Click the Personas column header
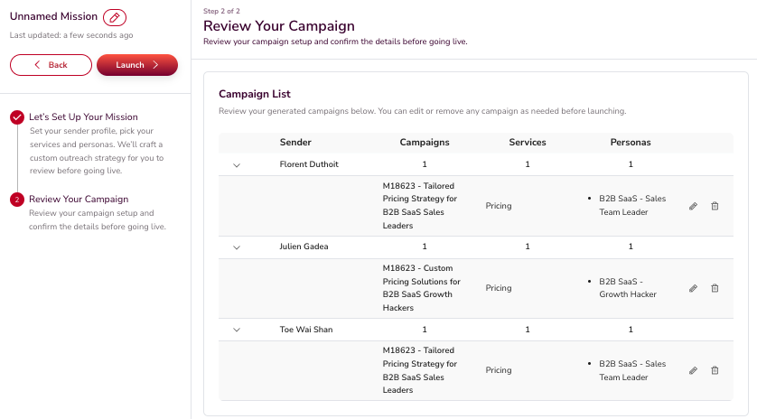757x419 pixels. pyautogui.click(x=631, y=143)
